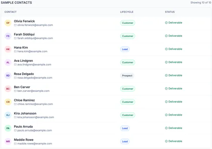Click email rosa.delgado@example.com

35,78
